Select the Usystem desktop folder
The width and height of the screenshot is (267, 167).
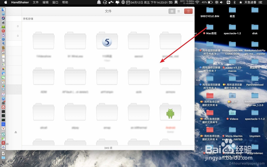[255, 132]
